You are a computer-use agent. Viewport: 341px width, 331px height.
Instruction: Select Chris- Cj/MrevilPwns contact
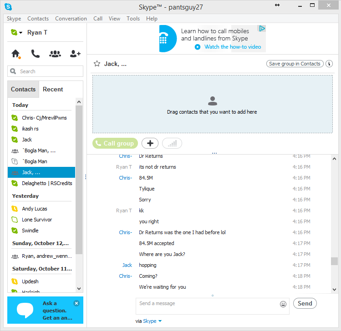[x=41, y=118]
